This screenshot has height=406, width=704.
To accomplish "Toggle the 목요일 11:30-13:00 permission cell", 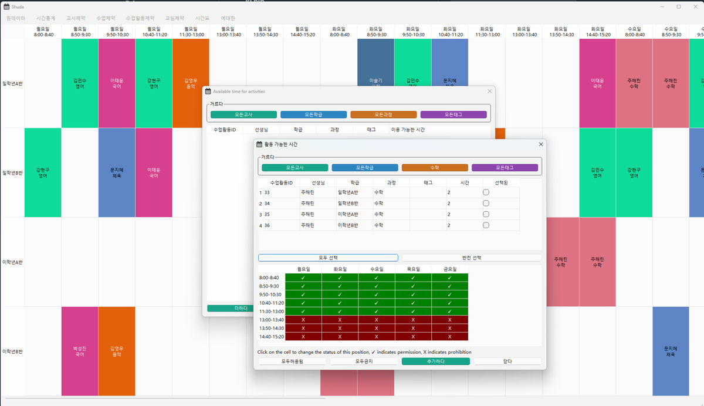I will click(413, 311).
